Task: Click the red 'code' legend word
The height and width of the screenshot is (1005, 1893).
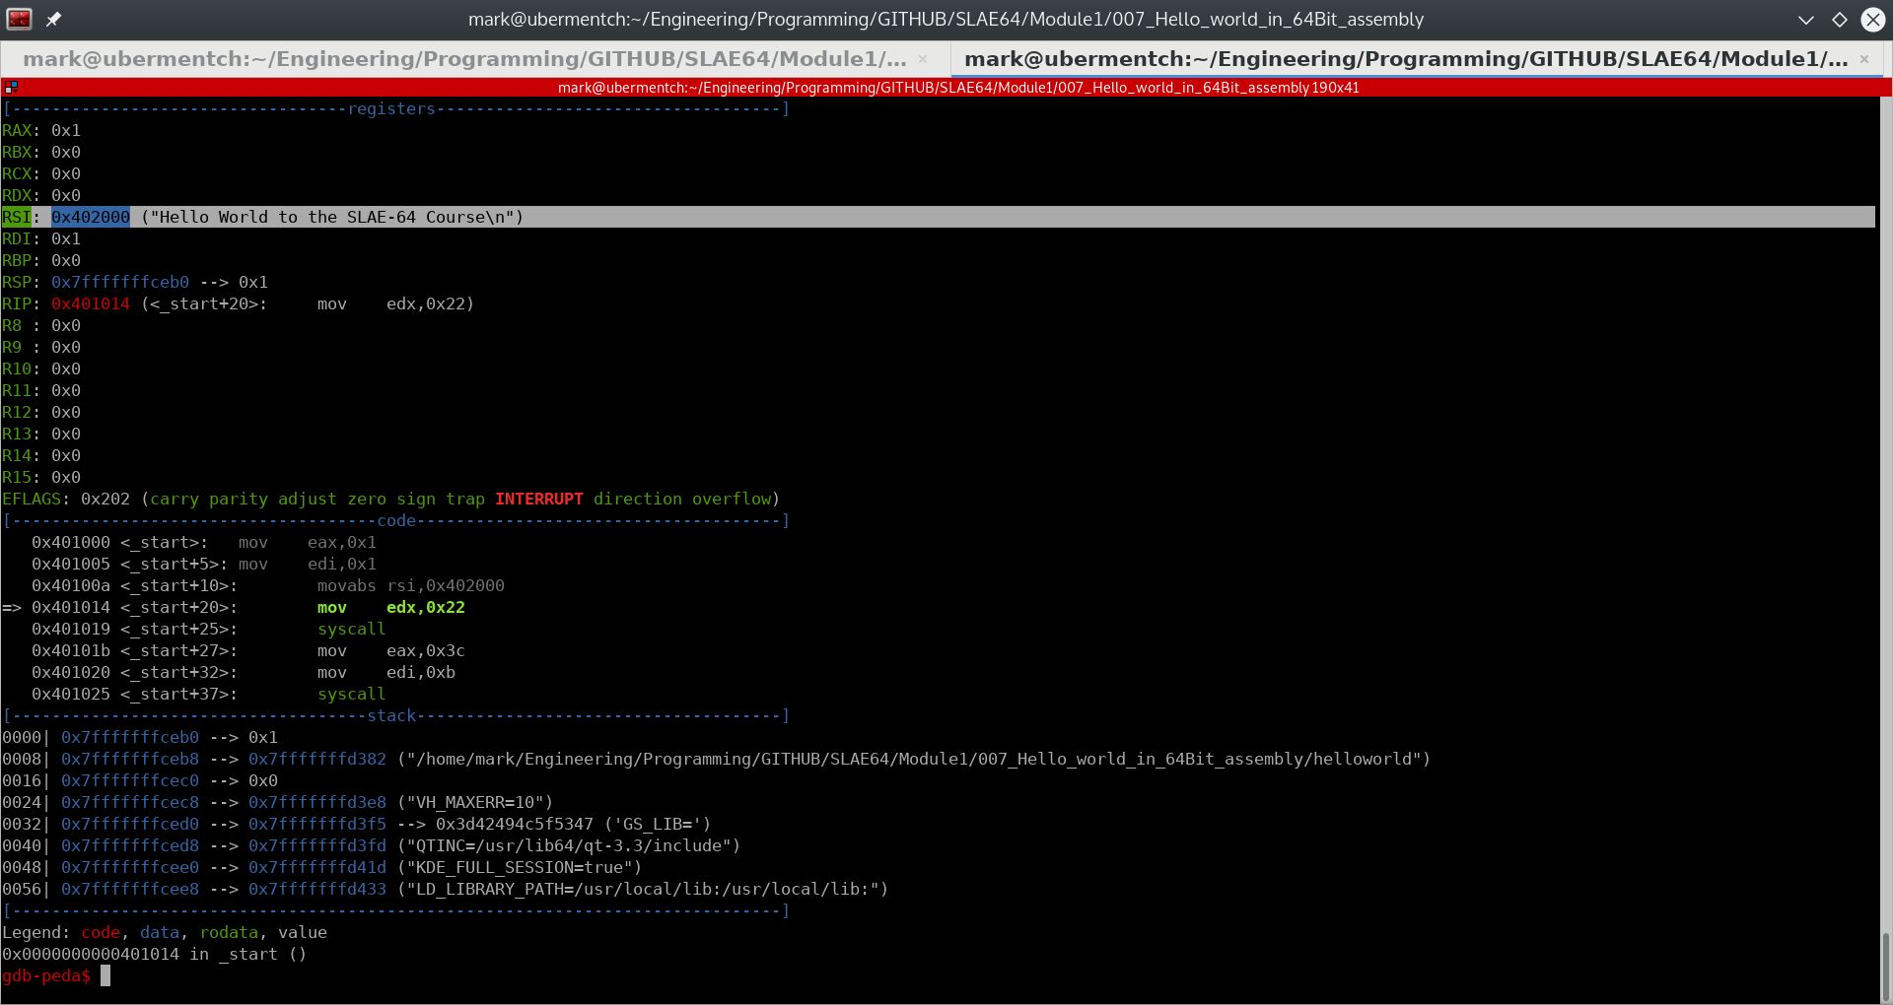Action: [101, 932]
